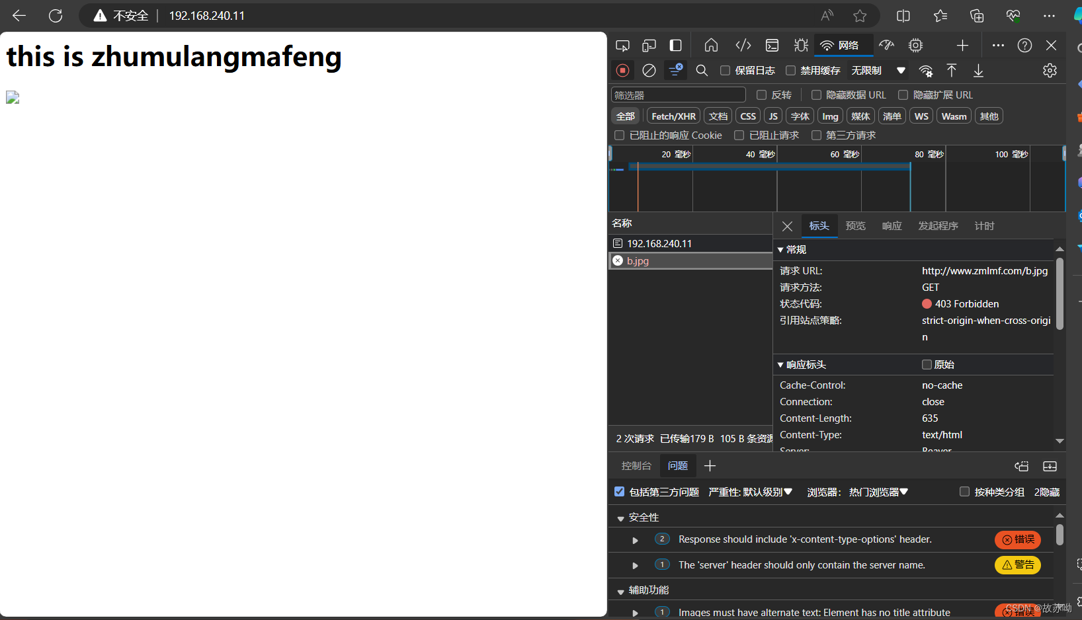This screenshot has width=1082, height=620.
Task: Select the b.jpg request row
Action: 690,260
